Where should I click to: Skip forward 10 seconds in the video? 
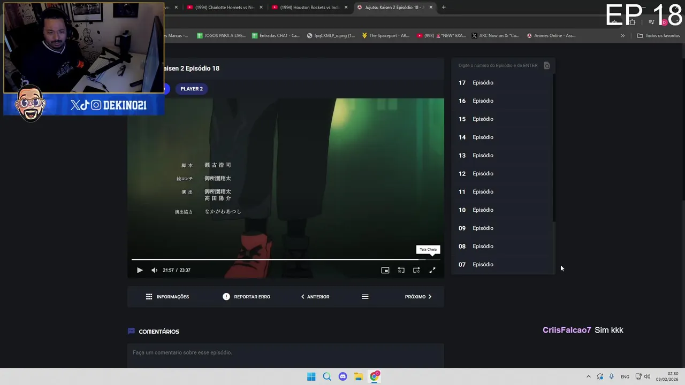(416, 270)
